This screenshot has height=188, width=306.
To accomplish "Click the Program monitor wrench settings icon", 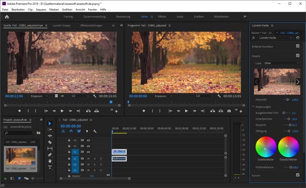I will (x=219, y=96).
